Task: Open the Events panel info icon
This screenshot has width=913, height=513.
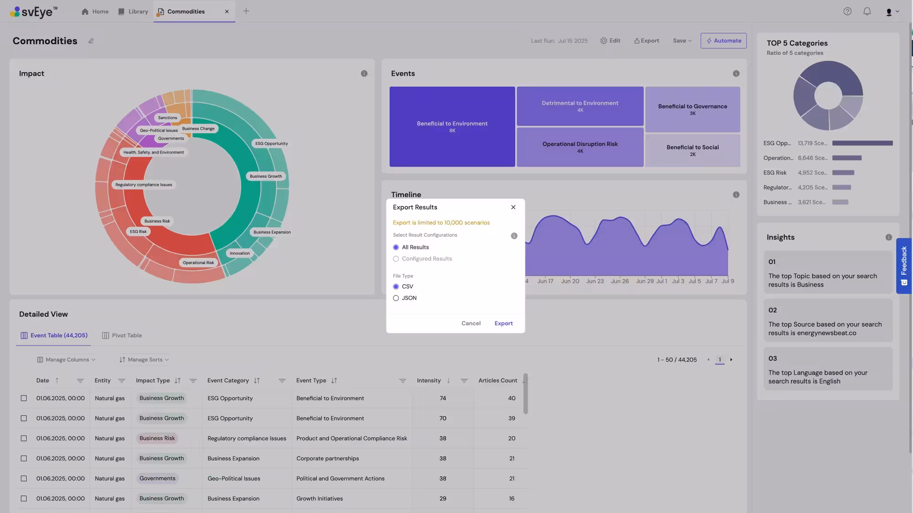Action: click(736, 73)
